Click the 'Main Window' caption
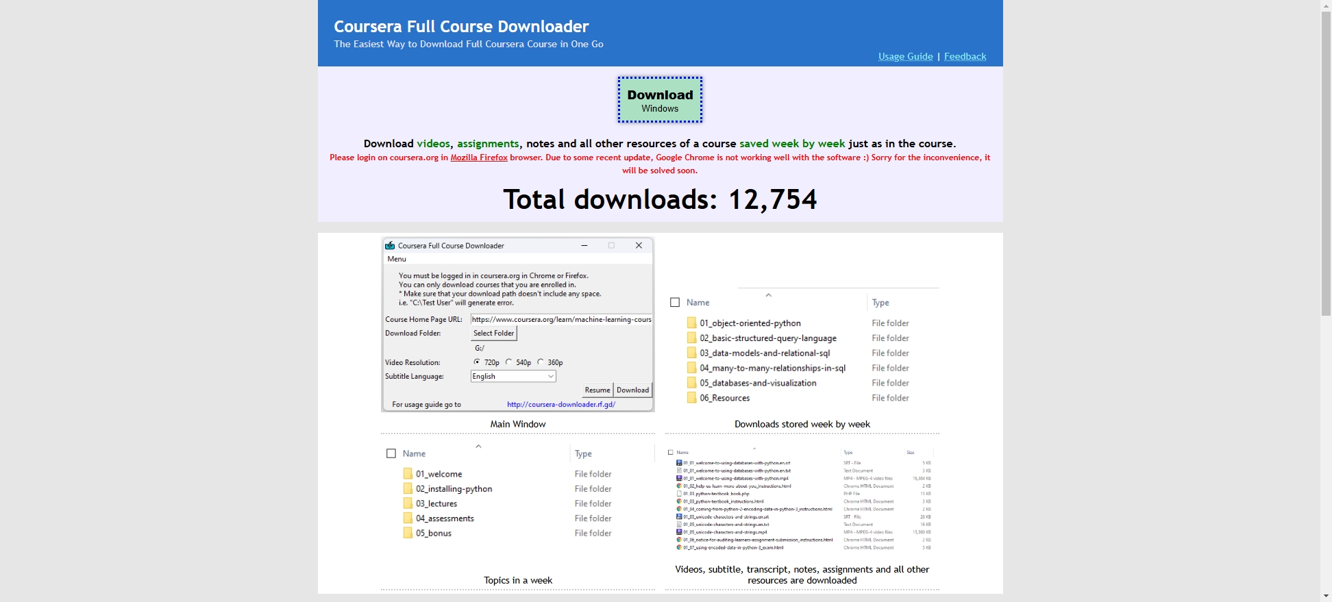 pos(518,424)
